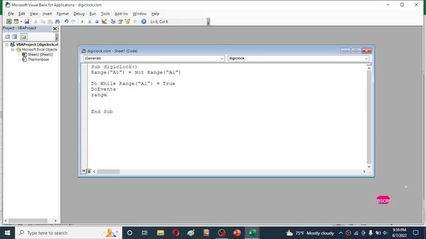Switch to Excel on the taskbar

pyautogui.click(x=252, y=233)
